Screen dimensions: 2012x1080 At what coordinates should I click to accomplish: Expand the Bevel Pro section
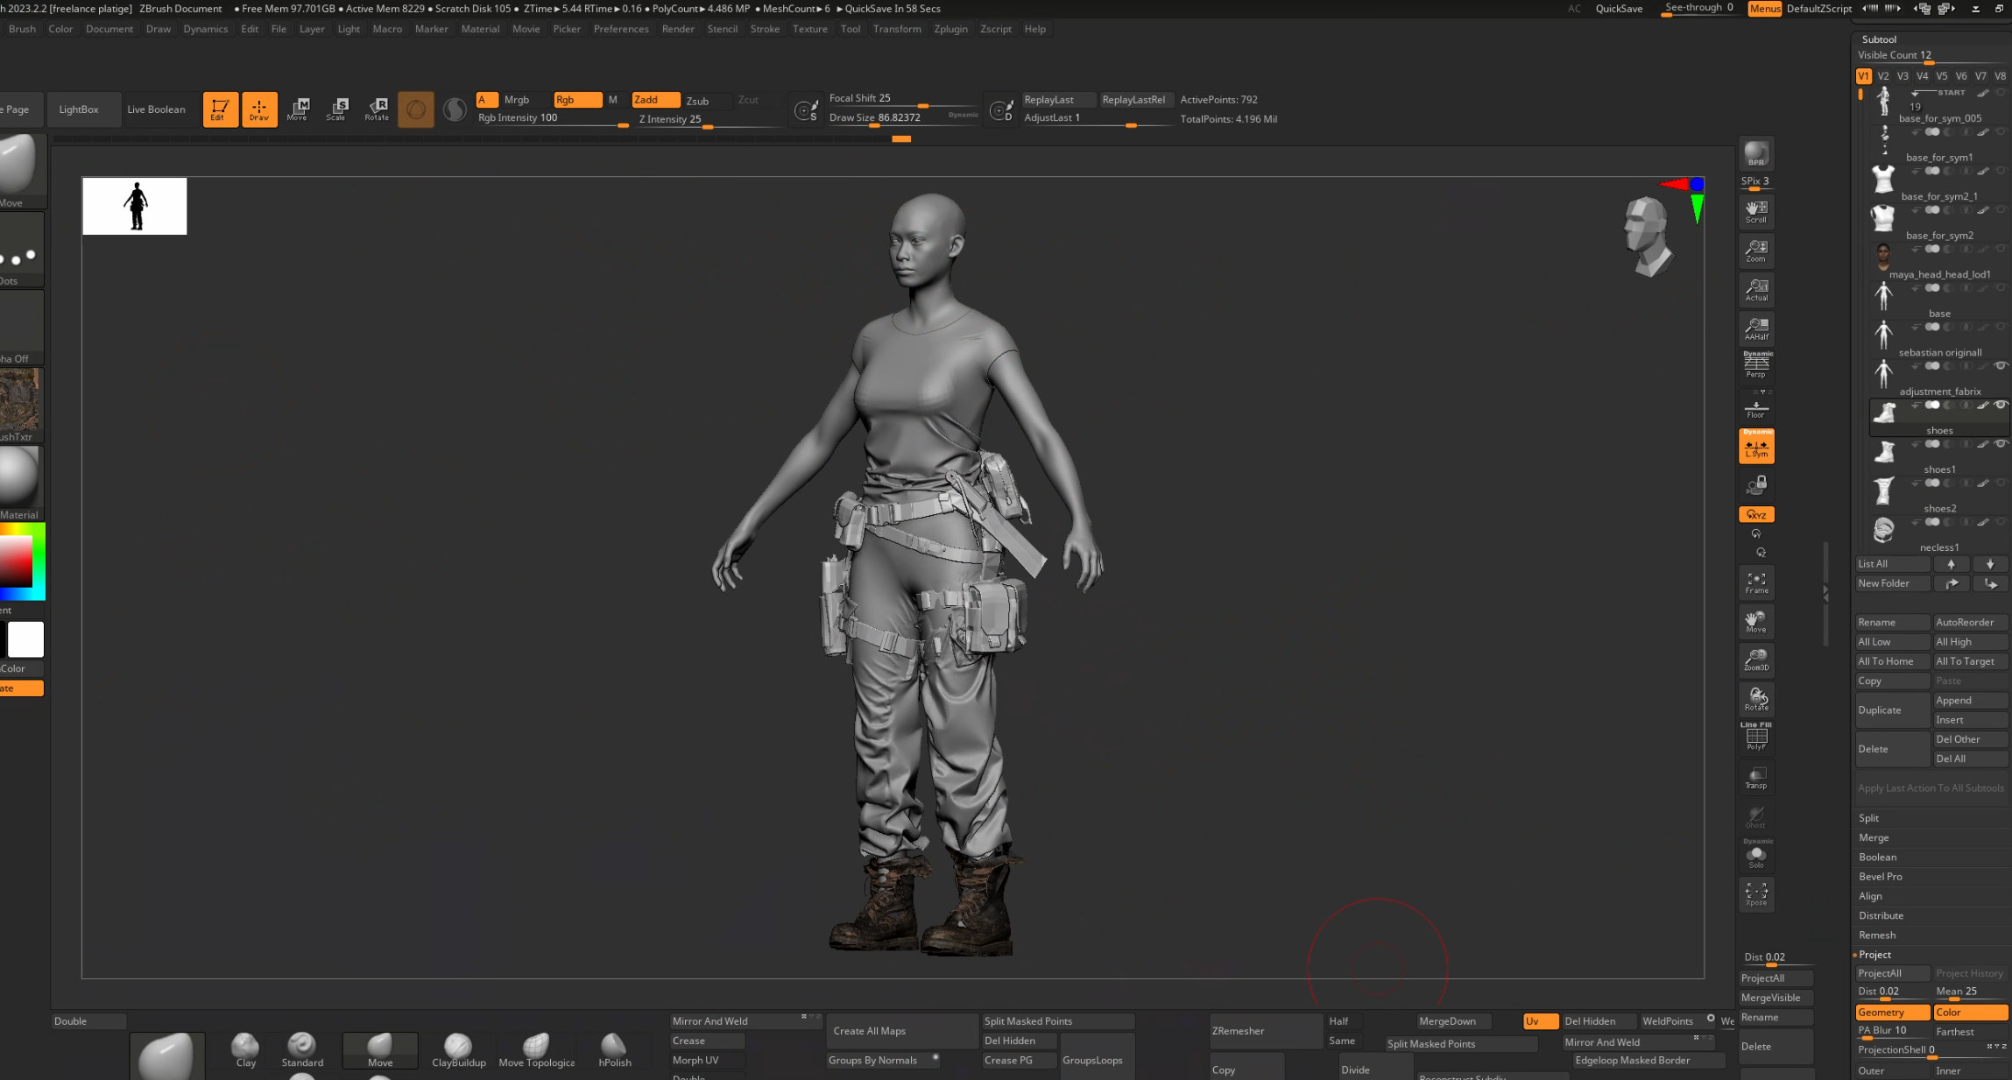pos(1880,876)
